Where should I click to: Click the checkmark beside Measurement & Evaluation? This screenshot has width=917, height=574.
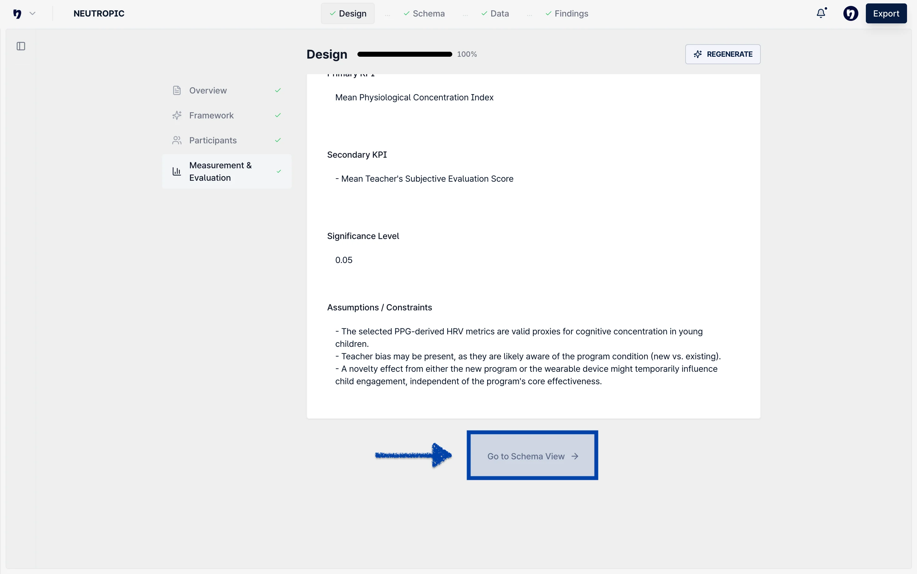click(x=279, y=172)
